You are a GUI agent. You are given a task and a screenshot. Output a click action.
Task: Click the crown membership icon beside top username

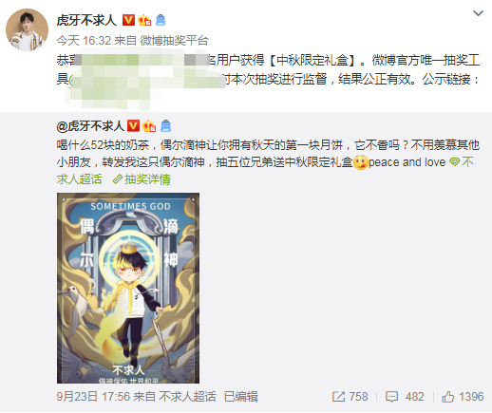click(x=144, y=20)
